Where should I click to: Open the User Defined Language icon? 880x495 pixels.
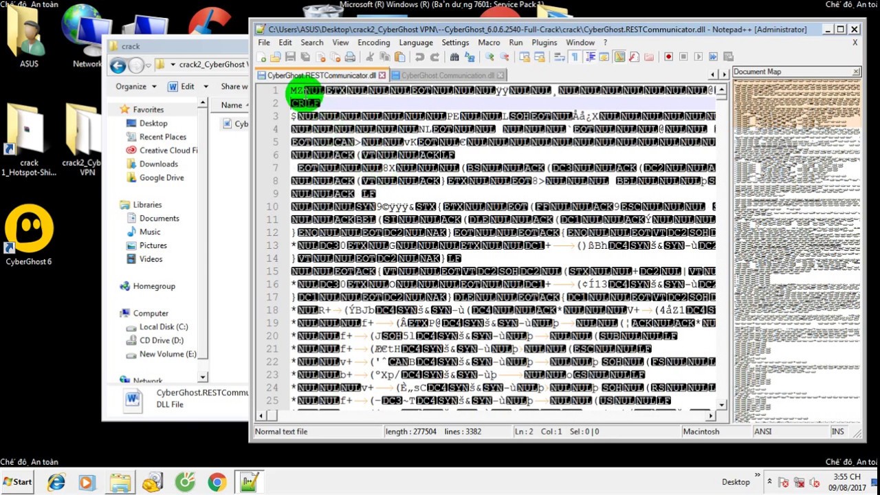pos(604,56)
